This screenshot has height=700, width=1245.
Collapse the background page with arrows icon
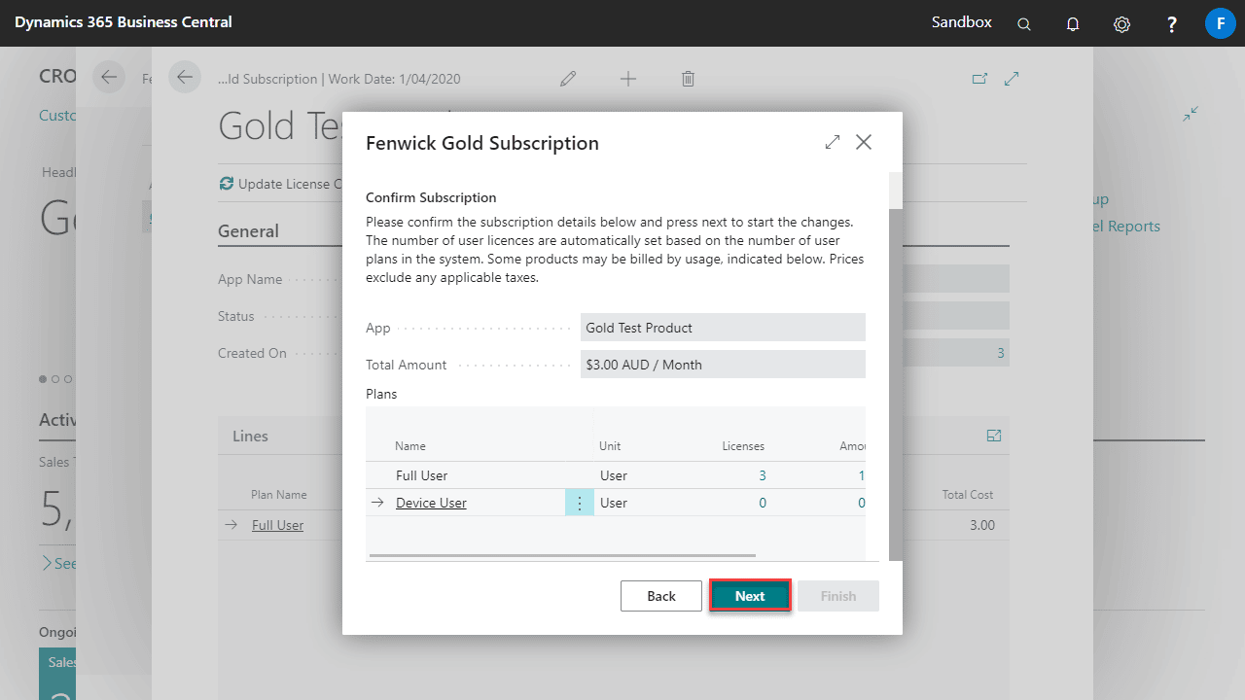click(1191, 114)
